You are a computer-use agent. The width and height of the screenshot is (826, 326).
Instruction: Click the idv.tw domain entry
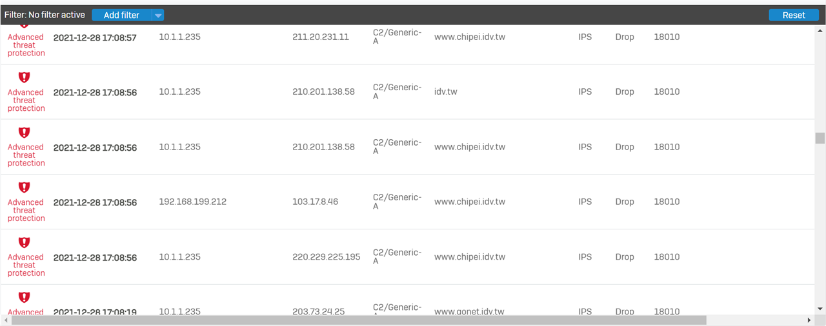pos(446,91)
